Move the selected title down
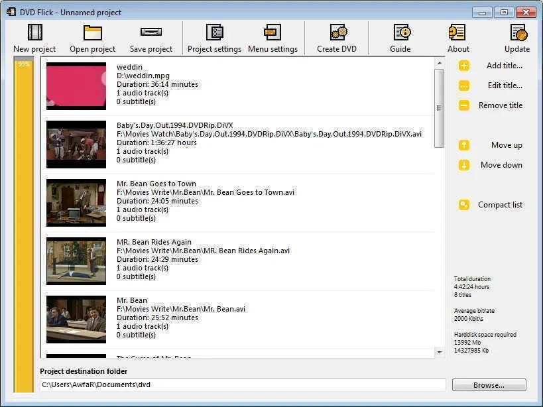This screenshot has width=543, height=407. tap(501, 164)
